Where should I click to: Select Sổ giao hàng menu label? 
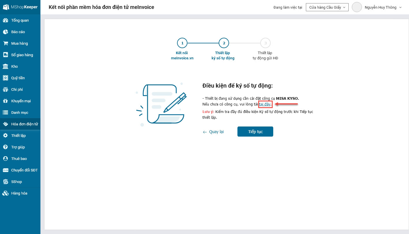pyautogui.click(x=22, y=55)
